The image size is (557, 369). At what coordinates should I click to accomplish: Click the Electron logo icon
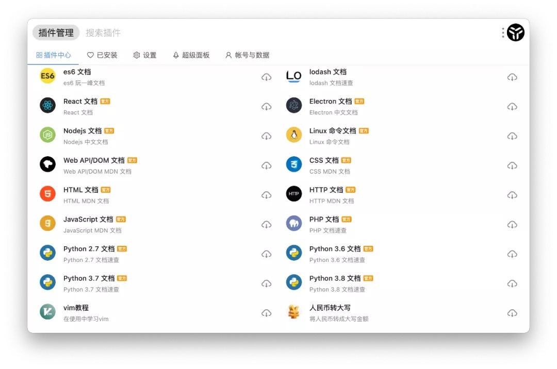click(x=294, y=105)
